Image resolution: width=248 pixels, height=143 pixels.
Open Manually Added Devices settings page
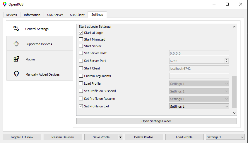coord(40,74)
